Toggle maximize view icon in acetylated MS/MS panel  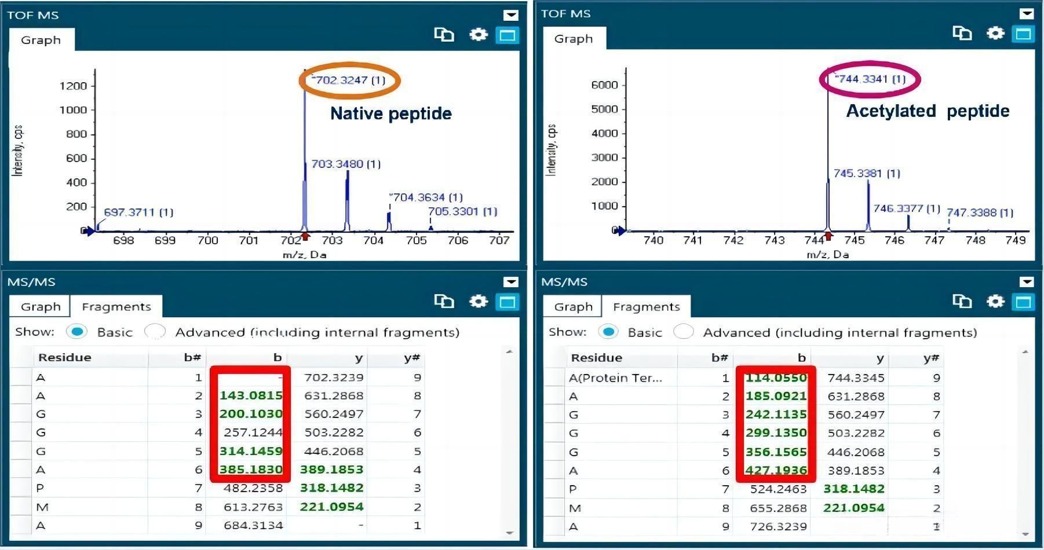tap(1023, 302)
